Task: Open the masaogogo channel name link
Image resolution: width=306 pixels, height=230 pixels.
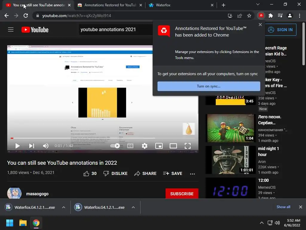Action: click(37, 194)
